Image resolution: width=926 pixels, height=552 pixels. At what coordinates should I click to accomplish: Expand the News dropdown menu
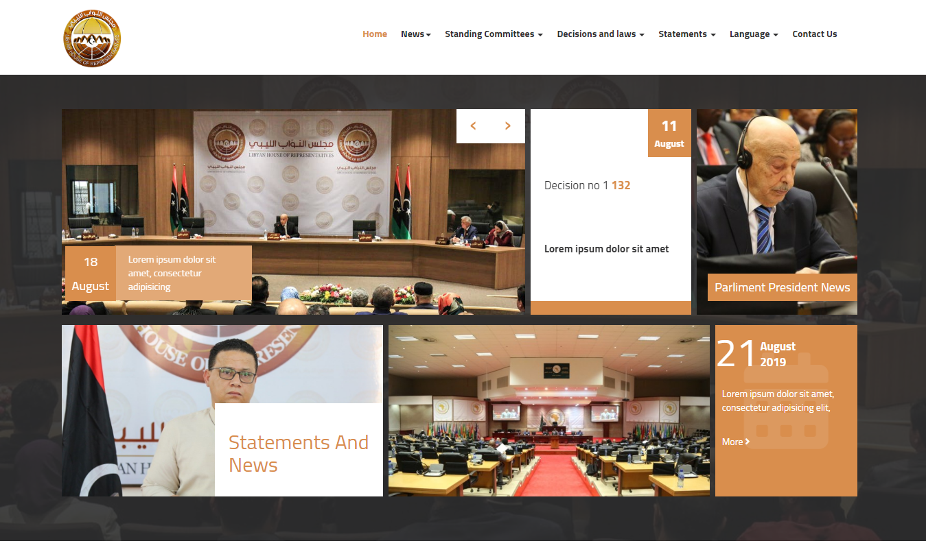pyautogui.click(x=415, y=34)
